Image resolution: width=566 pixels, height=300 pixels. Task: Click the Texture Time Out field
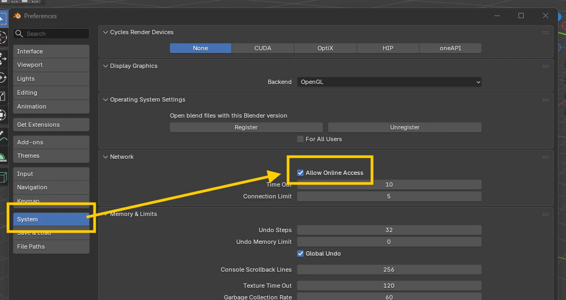pos(389,286)
